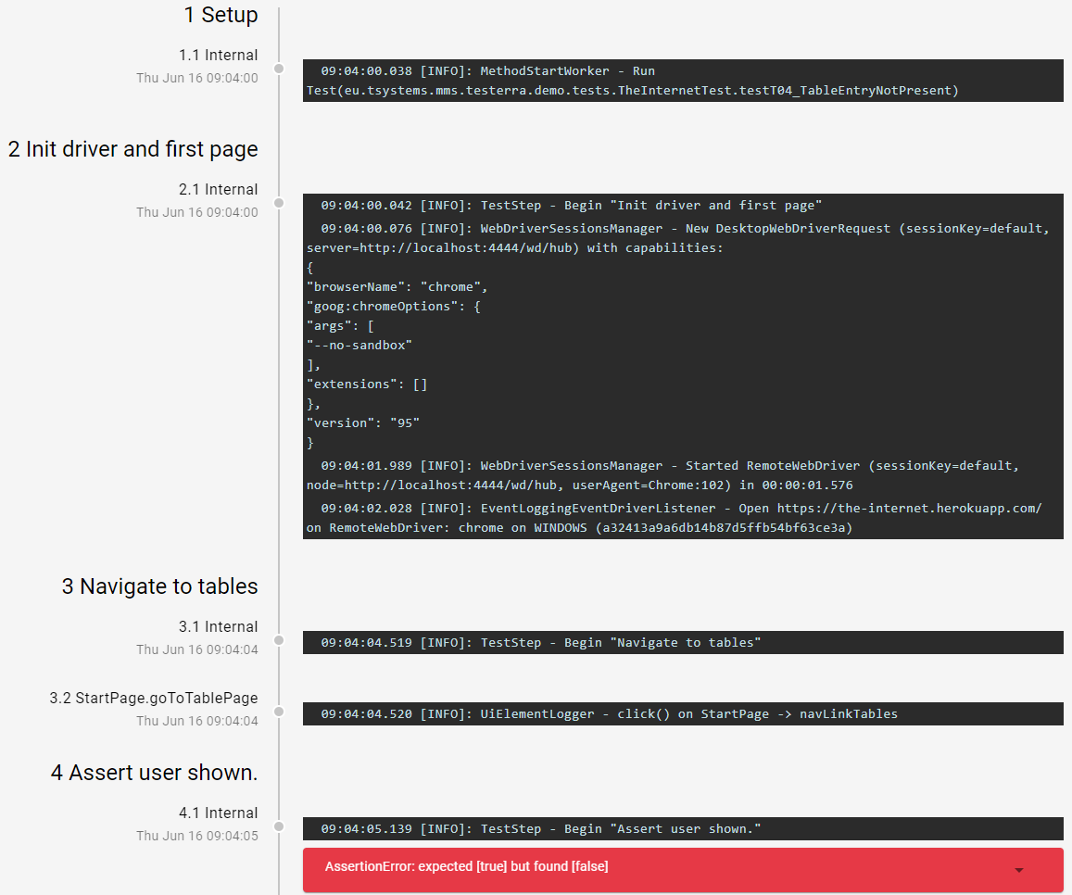Viewport: 1072px width, 895px height.
Task: Click timeline marker for step 4.1
Action: pyautogui.click(x=279, y=826)
